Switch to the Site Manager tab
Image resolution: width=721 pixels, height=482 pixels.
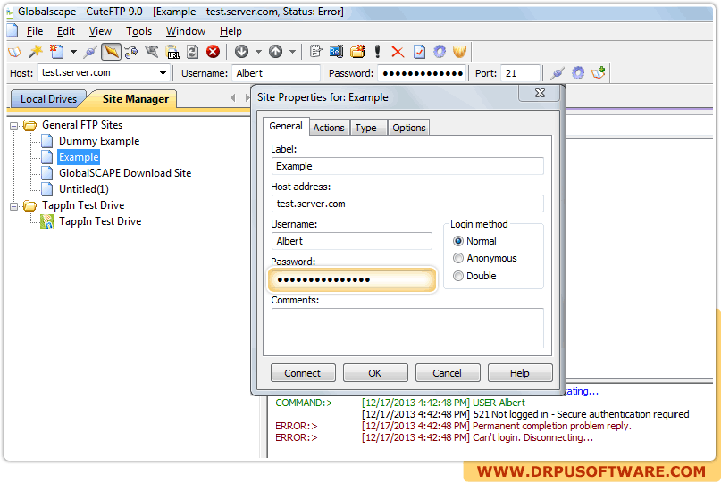pyautogui.click(x=135, y=99)
